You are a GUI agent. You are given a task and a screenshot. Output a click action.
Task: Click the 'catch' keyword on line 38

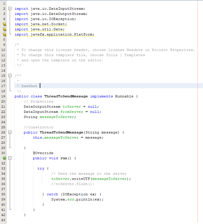(x=52, y=194)
